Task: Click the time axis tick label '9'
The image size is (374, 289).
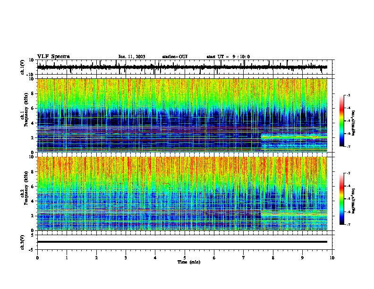Action: [x=302, y=258]
